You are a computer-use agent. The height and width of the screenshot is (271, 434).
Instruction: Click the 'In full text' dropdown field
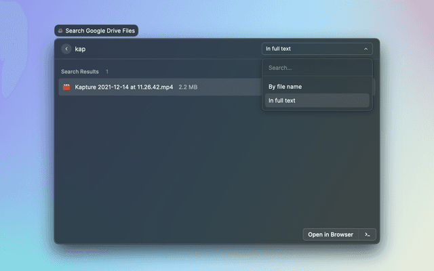point(312,49)
